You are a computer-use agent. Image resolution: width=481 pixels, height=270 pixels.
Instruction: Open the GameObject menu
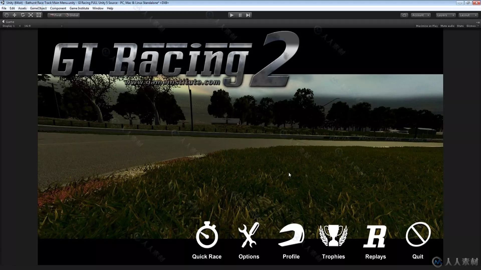coord(38,8)
